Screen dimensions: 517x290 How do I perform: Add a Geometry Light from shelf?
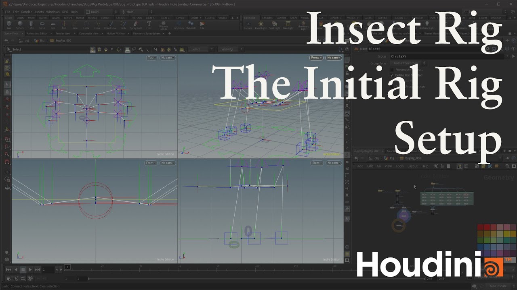pyautogui.click(x=303, y=26)
